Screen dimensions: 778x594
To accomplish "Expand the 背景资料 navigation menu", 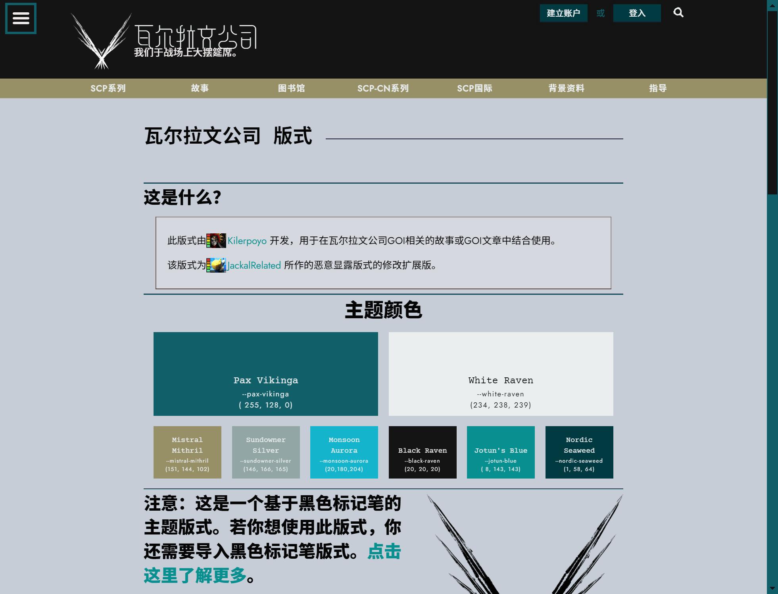I will click(566, 88).
